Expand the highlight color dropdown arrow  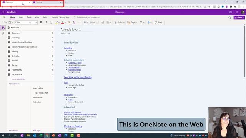point(59,23)
